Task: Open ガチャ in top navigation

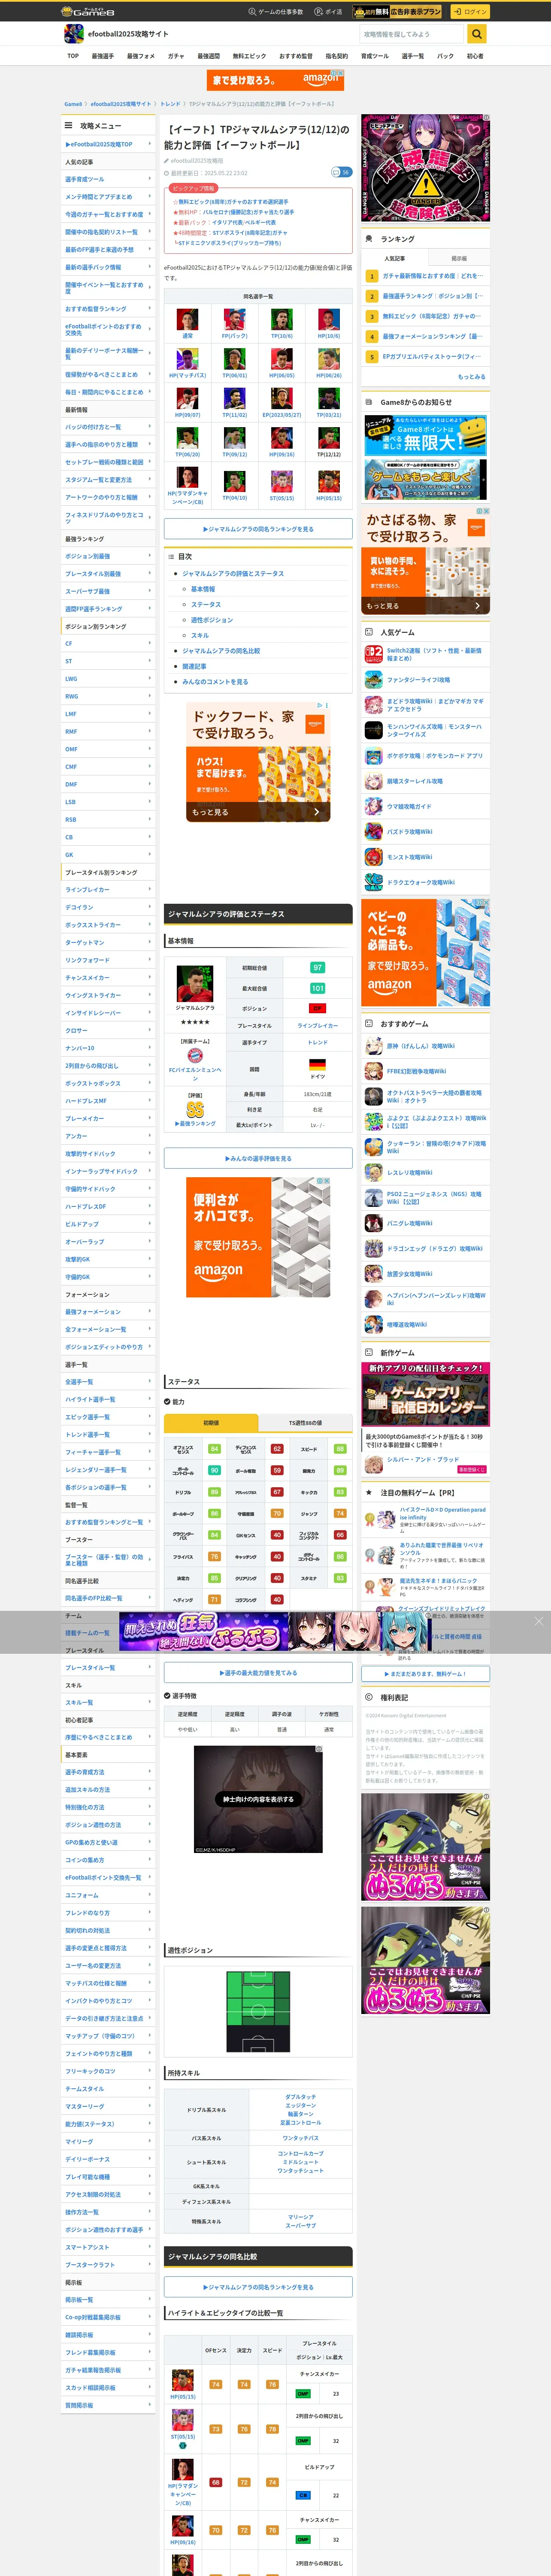Action: click(176, 56)
